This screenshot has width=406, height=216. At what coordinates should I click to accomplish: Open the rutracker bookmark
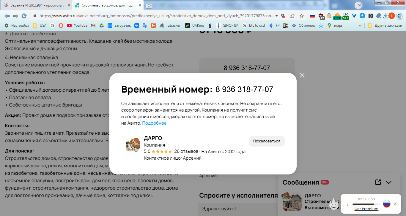(170, 26)
